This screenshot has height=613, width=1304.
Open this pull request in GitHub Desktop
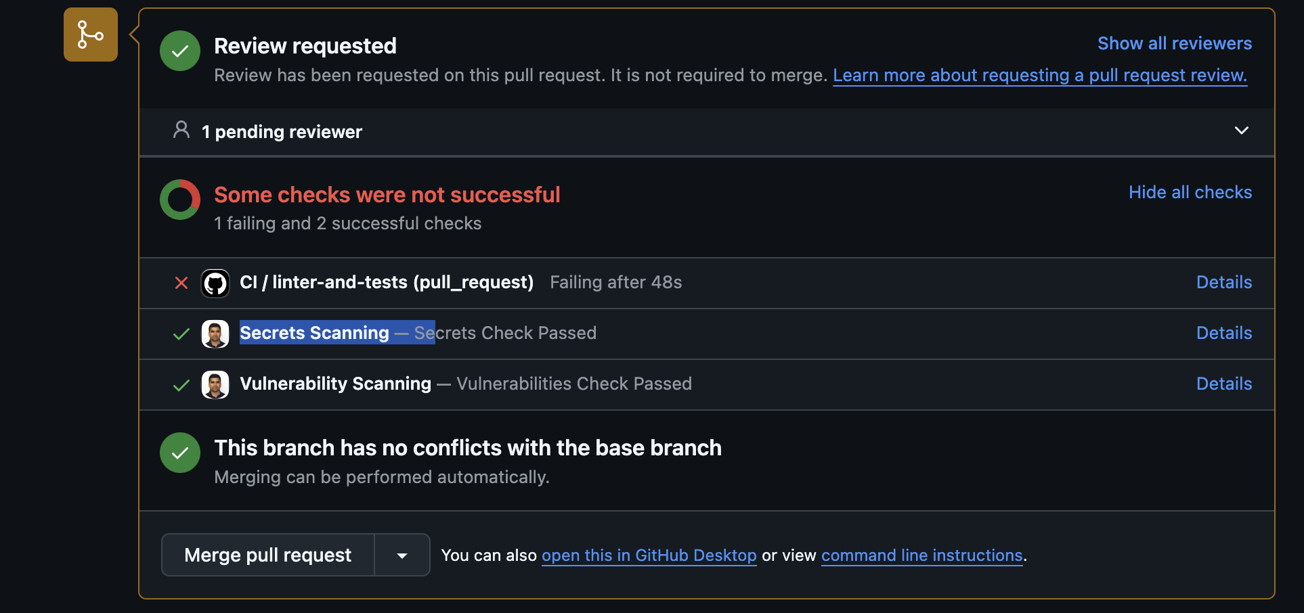pyautogui.click(x=649, y=555)
